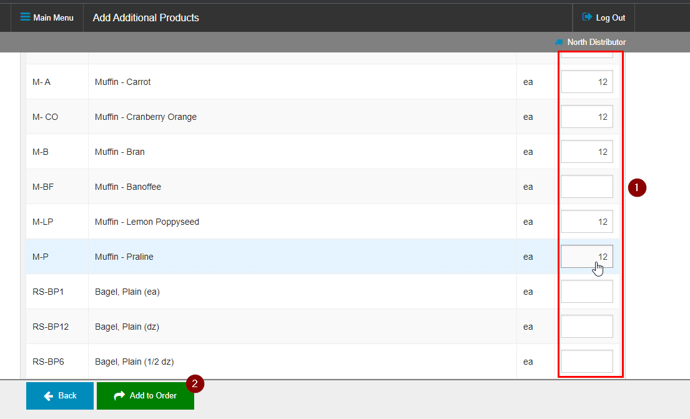Select the Muffin - Carrot product name
This screenshot has height=419, width=690.
click(x=123, y=82)
